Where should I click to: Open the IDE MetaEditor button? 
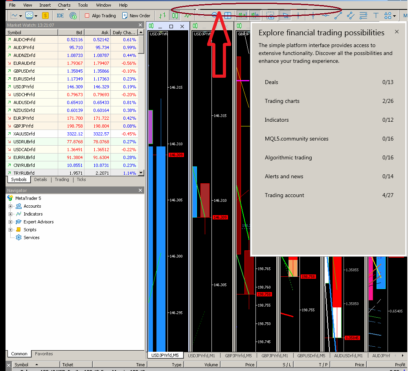[x=60, y=16]
